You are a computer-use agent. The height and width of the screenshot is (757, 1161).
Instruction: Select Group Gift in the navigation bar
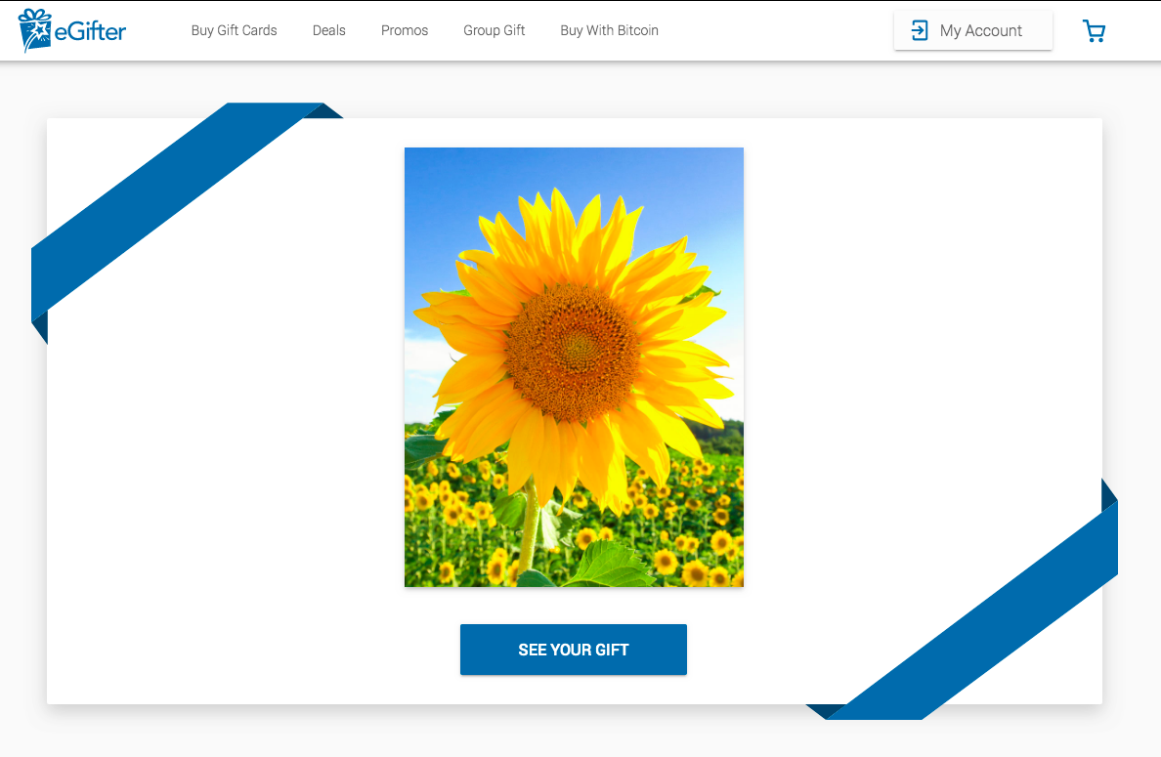(494, 30)
